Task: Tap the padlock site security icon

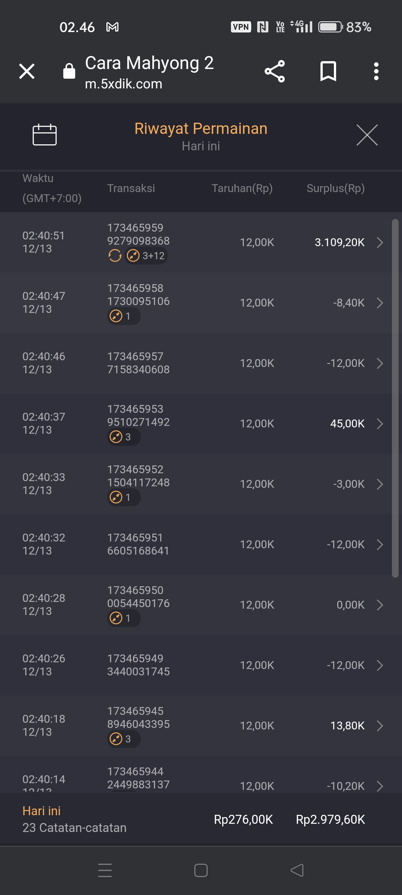Action: [69, 71]
